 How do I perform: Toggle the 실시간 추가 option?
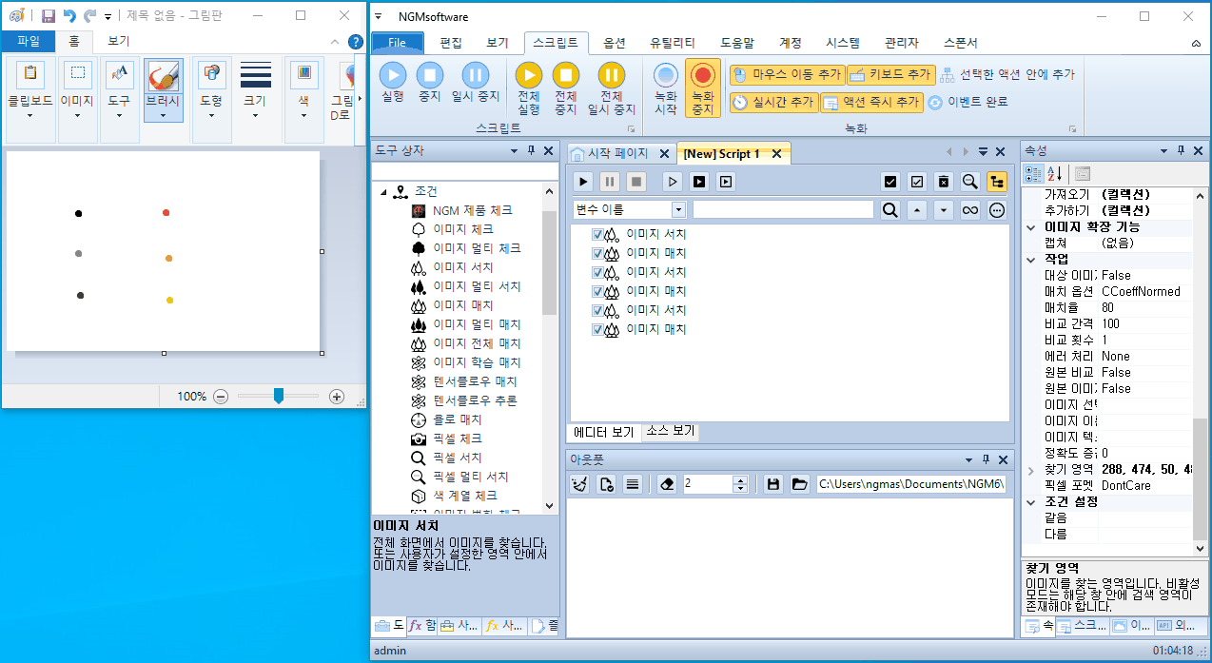772,102
